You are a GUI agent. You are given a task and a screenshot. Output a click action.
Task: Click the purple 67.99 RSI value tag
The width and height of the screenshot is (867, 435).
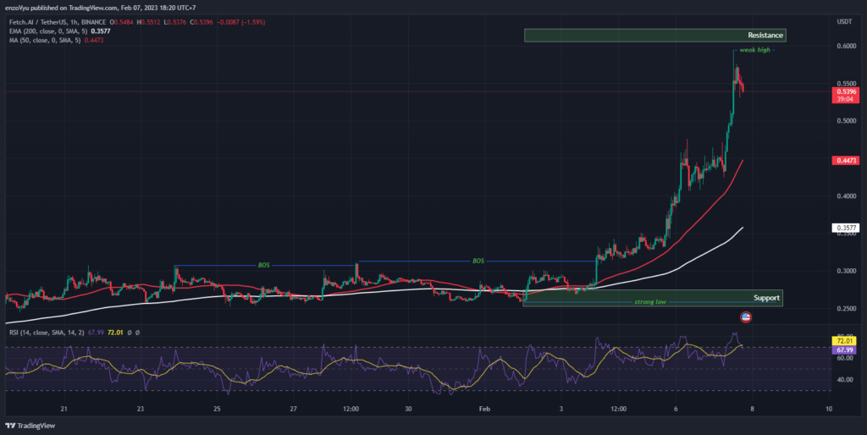coord(845,350)
